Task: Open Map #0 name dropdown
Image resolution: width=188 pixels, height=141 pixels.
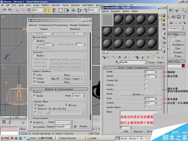Action: click(146, 62)
